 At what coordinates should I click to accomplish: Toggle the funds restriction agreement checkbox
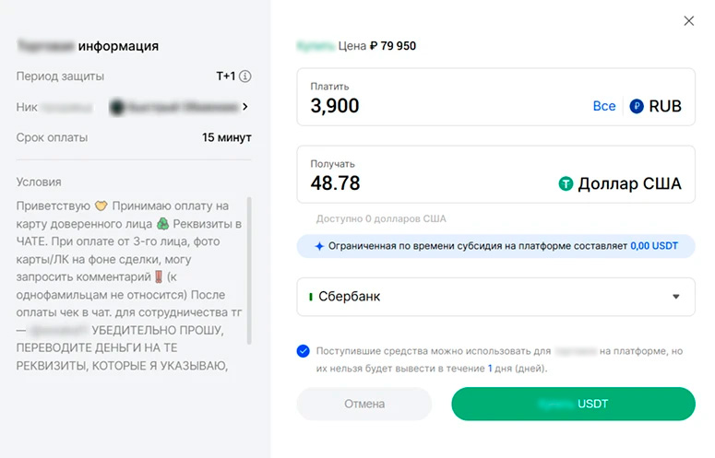[x=304, y=351]
